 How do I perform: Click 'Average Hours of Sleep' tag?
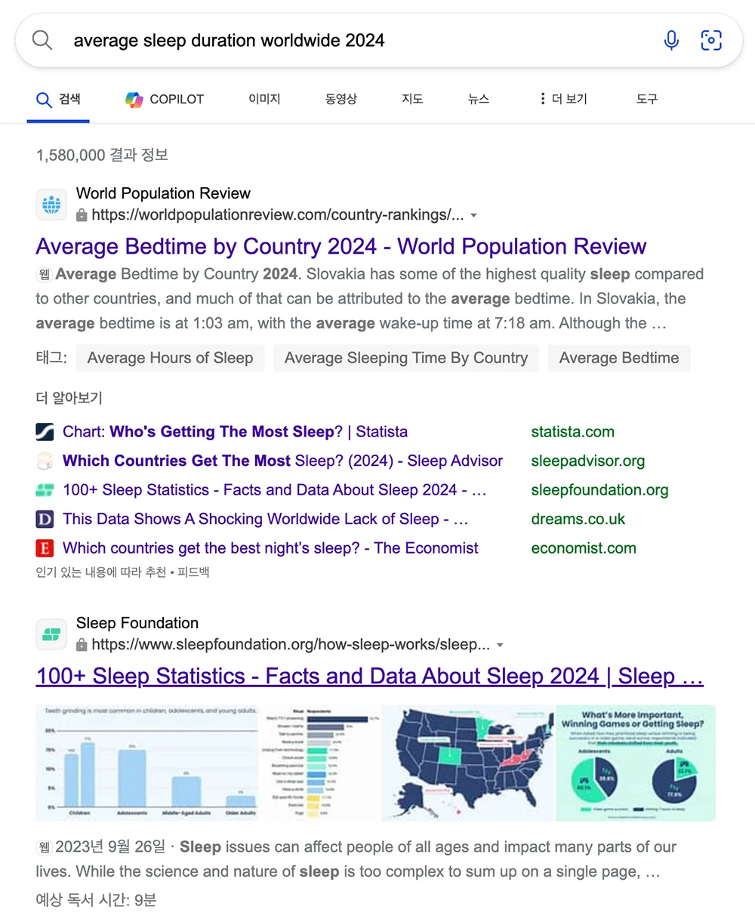[170, 358]
